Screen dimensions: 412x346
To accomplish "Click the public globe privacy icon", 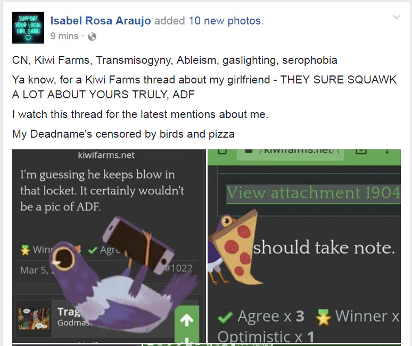I will (x=92, y=37).
